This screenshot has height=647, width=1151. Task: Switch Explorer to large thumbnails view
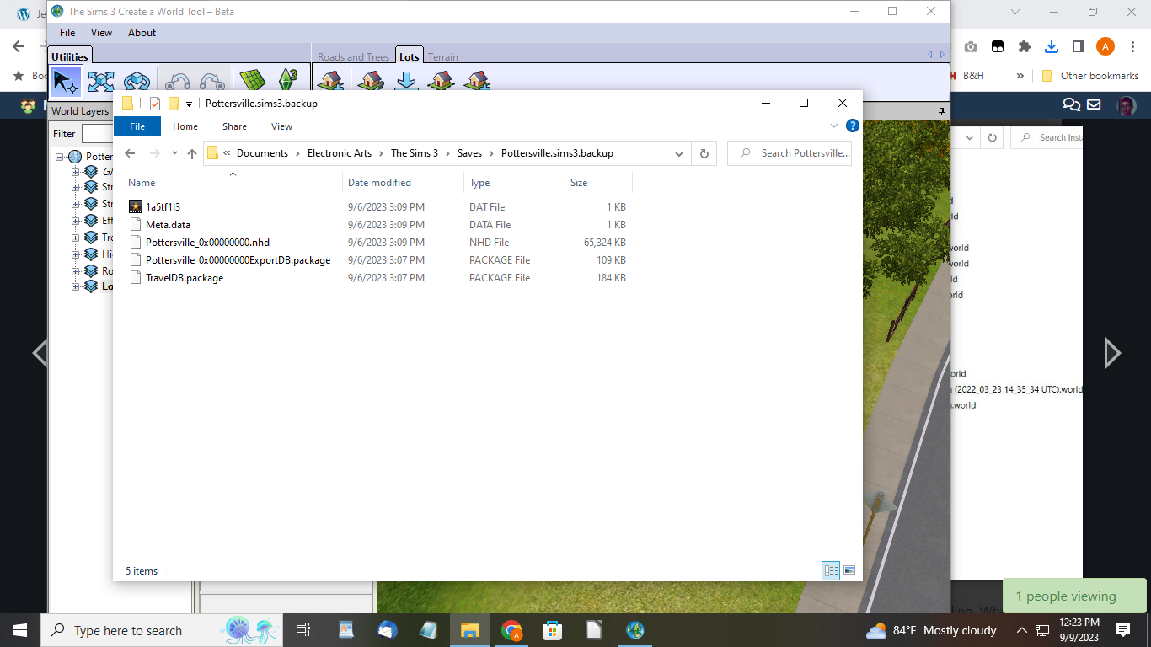point(849,570)
